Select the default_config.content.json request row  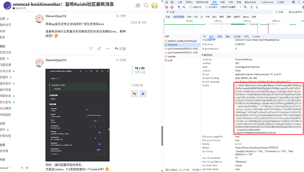pos(182,41)
